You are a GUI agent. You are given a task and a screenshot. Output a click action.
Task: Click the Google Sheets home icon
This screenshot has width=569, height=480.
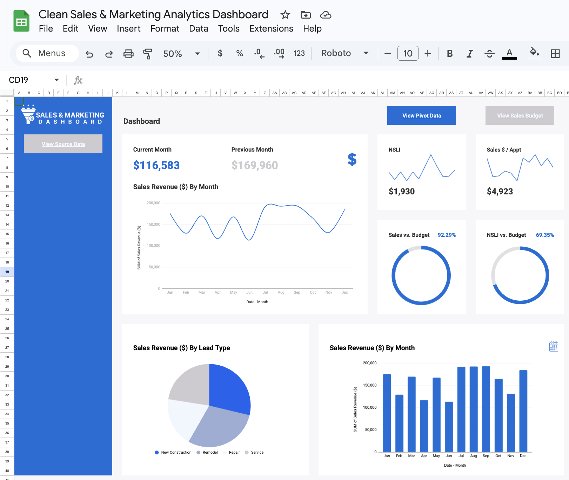click(21, 21)
